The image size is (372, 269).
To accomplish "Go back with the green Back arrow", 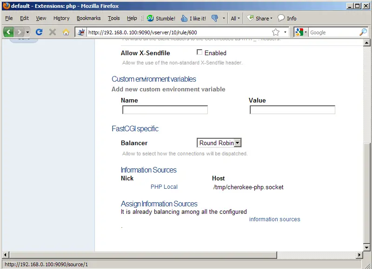I will coord(8,32).
